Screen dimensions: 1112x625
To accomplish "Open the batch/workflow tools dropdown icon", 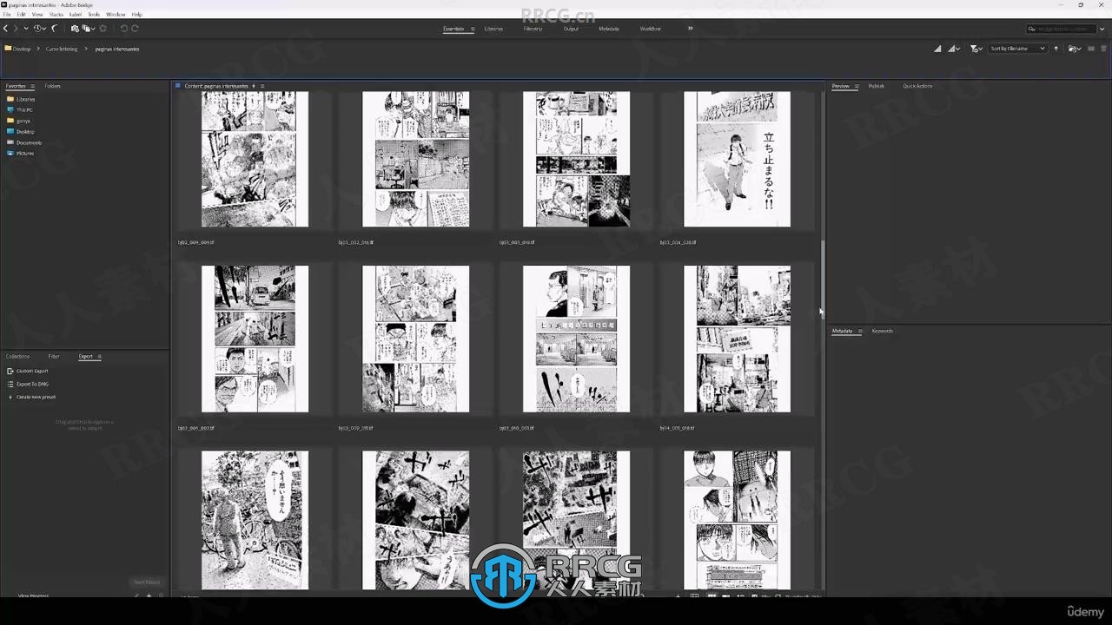I will click(89, 29).
